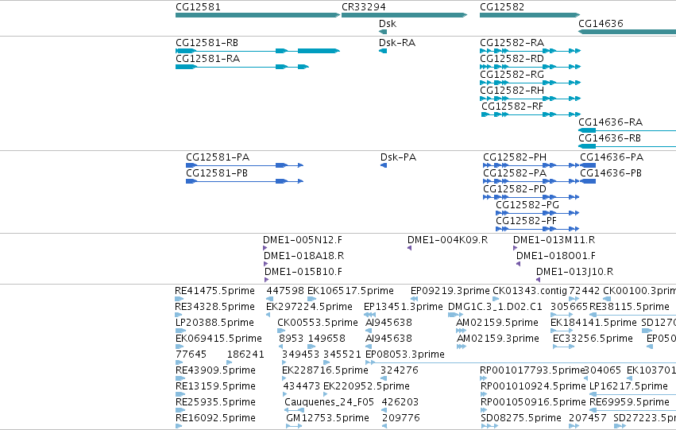Click the Cauquenes_24_F05 label
This screenshot has width=676, height=430.
[x=330, y=402]
